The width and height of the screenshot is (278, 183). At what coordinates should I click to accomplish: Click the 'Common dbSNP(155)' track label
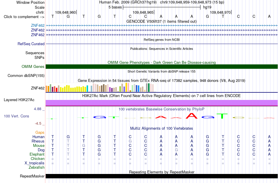click(26, 75)
